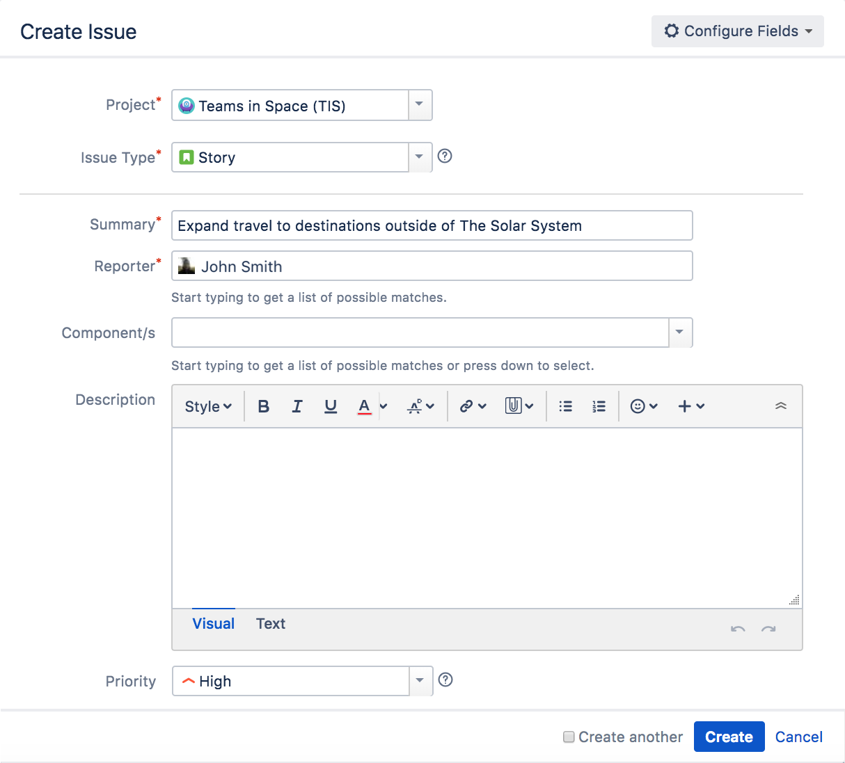Screen dimensions: 845x763
Task: Click the editor resize handle corner
Action: [x=794, y=600]
